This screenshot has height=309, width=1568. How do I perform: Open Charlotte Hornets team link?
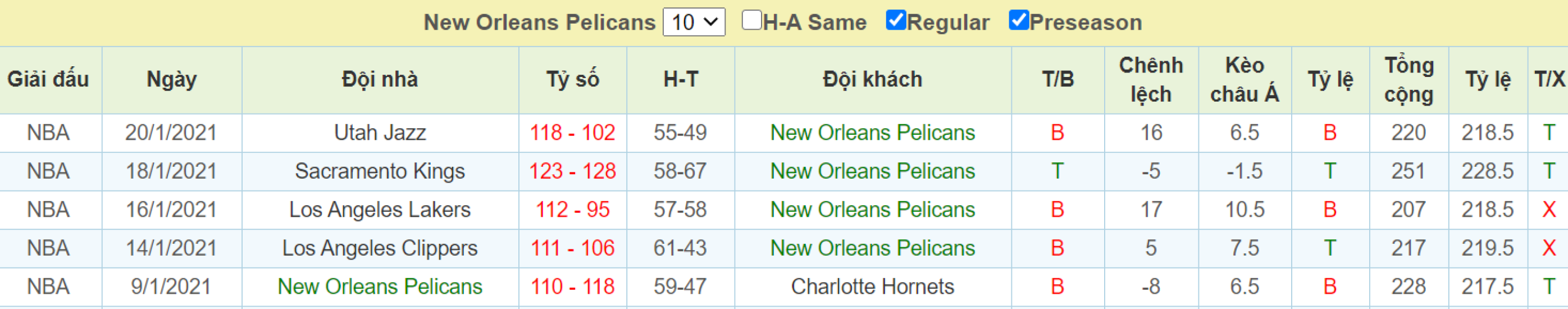(x=872, y=287)
